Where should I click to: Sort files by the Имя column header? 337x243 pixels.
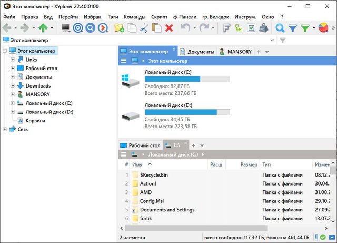tap(138, 164)
